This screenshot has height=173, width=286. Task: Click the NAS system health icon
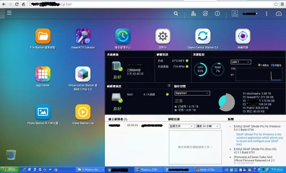point(117,66)
